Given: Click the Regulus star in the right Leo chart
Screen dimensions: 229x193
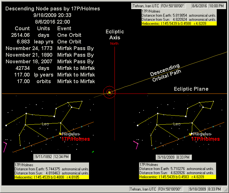Looking at the screenshot, I should [x=192, y=134].
